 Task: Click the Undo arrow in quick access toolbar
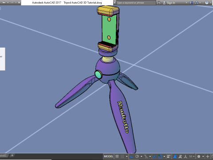4,3
